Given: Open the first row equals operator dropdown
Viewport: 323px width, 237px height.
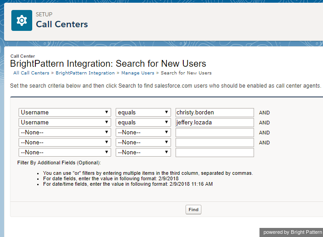Looking at the screenshot, I should pos(143,112).
